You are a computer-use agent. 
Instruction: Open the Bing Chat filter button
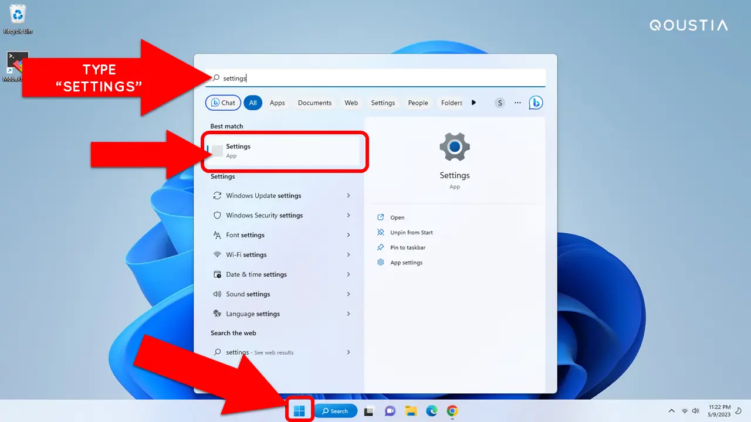pos(222,103)
